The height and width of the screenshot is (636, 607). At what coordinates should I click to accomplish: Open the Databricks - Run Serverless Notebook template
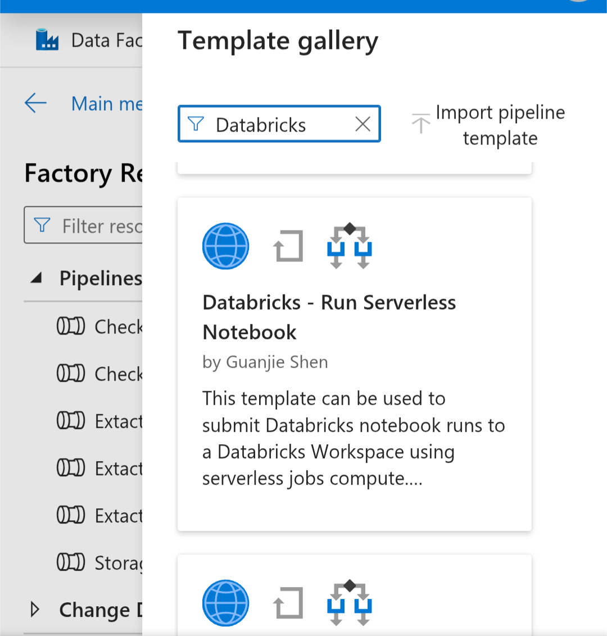(x=329, y=317)
